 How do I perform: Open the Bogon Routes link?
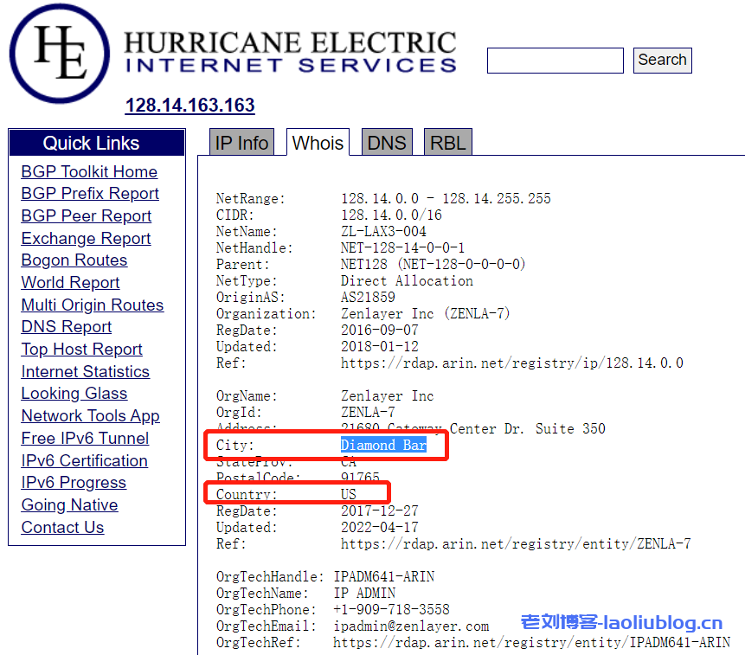click(x=74, y=260)
